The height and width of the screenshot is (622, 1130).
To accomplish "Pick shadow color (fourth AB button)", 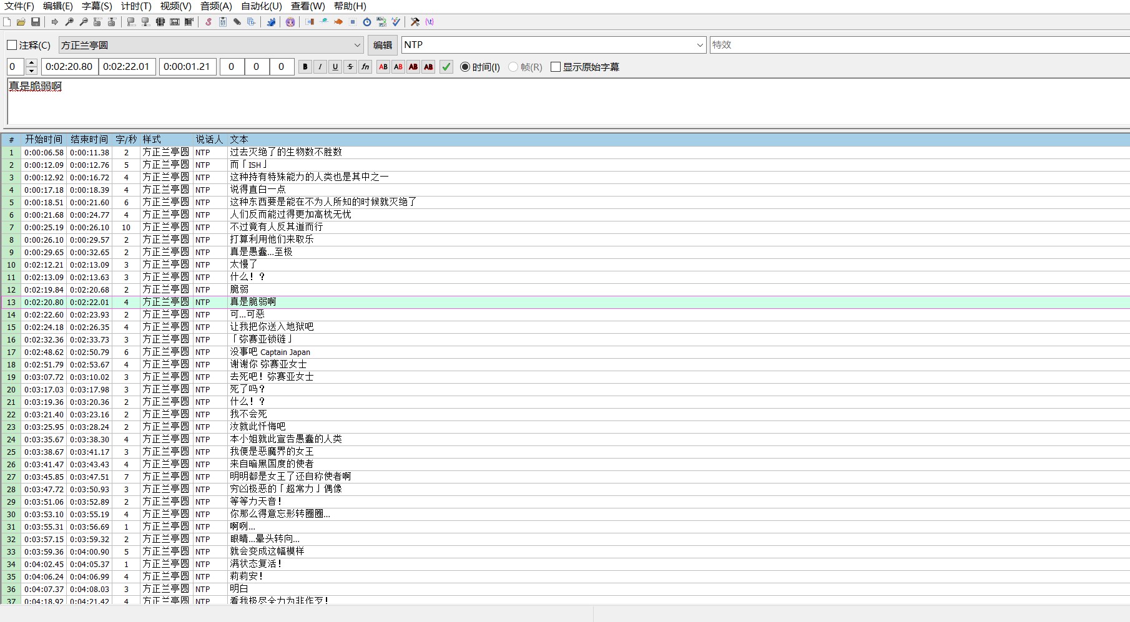I will click(428, 67).
